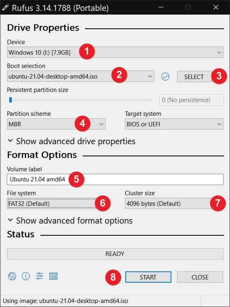Open the Target system dropdown
The image size is (230, 307).
pyautogui.click(x=174, y=124)
